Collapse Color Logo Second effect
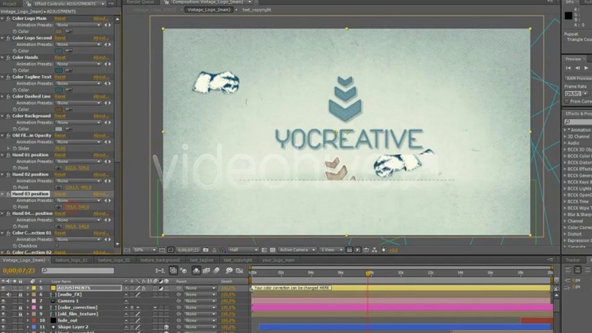The height and width of the screenshot is (333, 592). click(3, 38)
